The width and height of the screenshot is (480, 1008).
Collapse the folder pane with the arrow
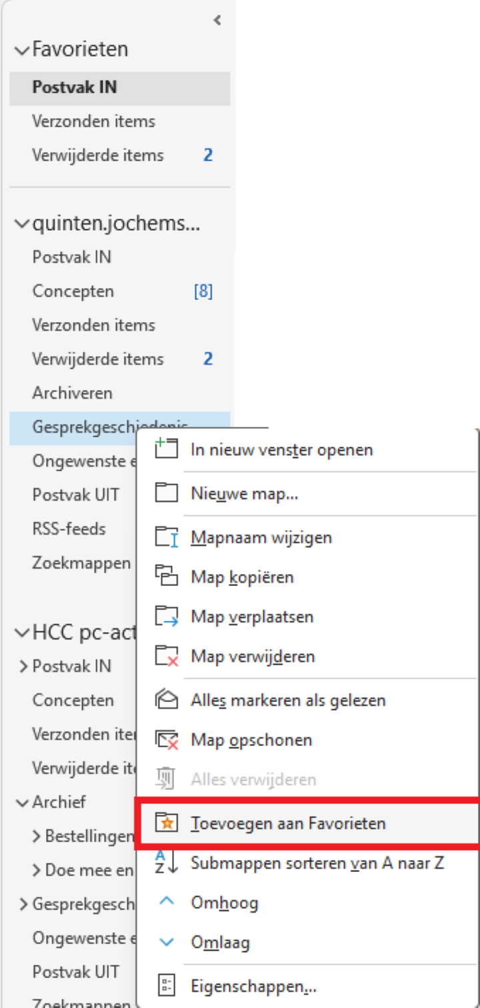point(216,20)
